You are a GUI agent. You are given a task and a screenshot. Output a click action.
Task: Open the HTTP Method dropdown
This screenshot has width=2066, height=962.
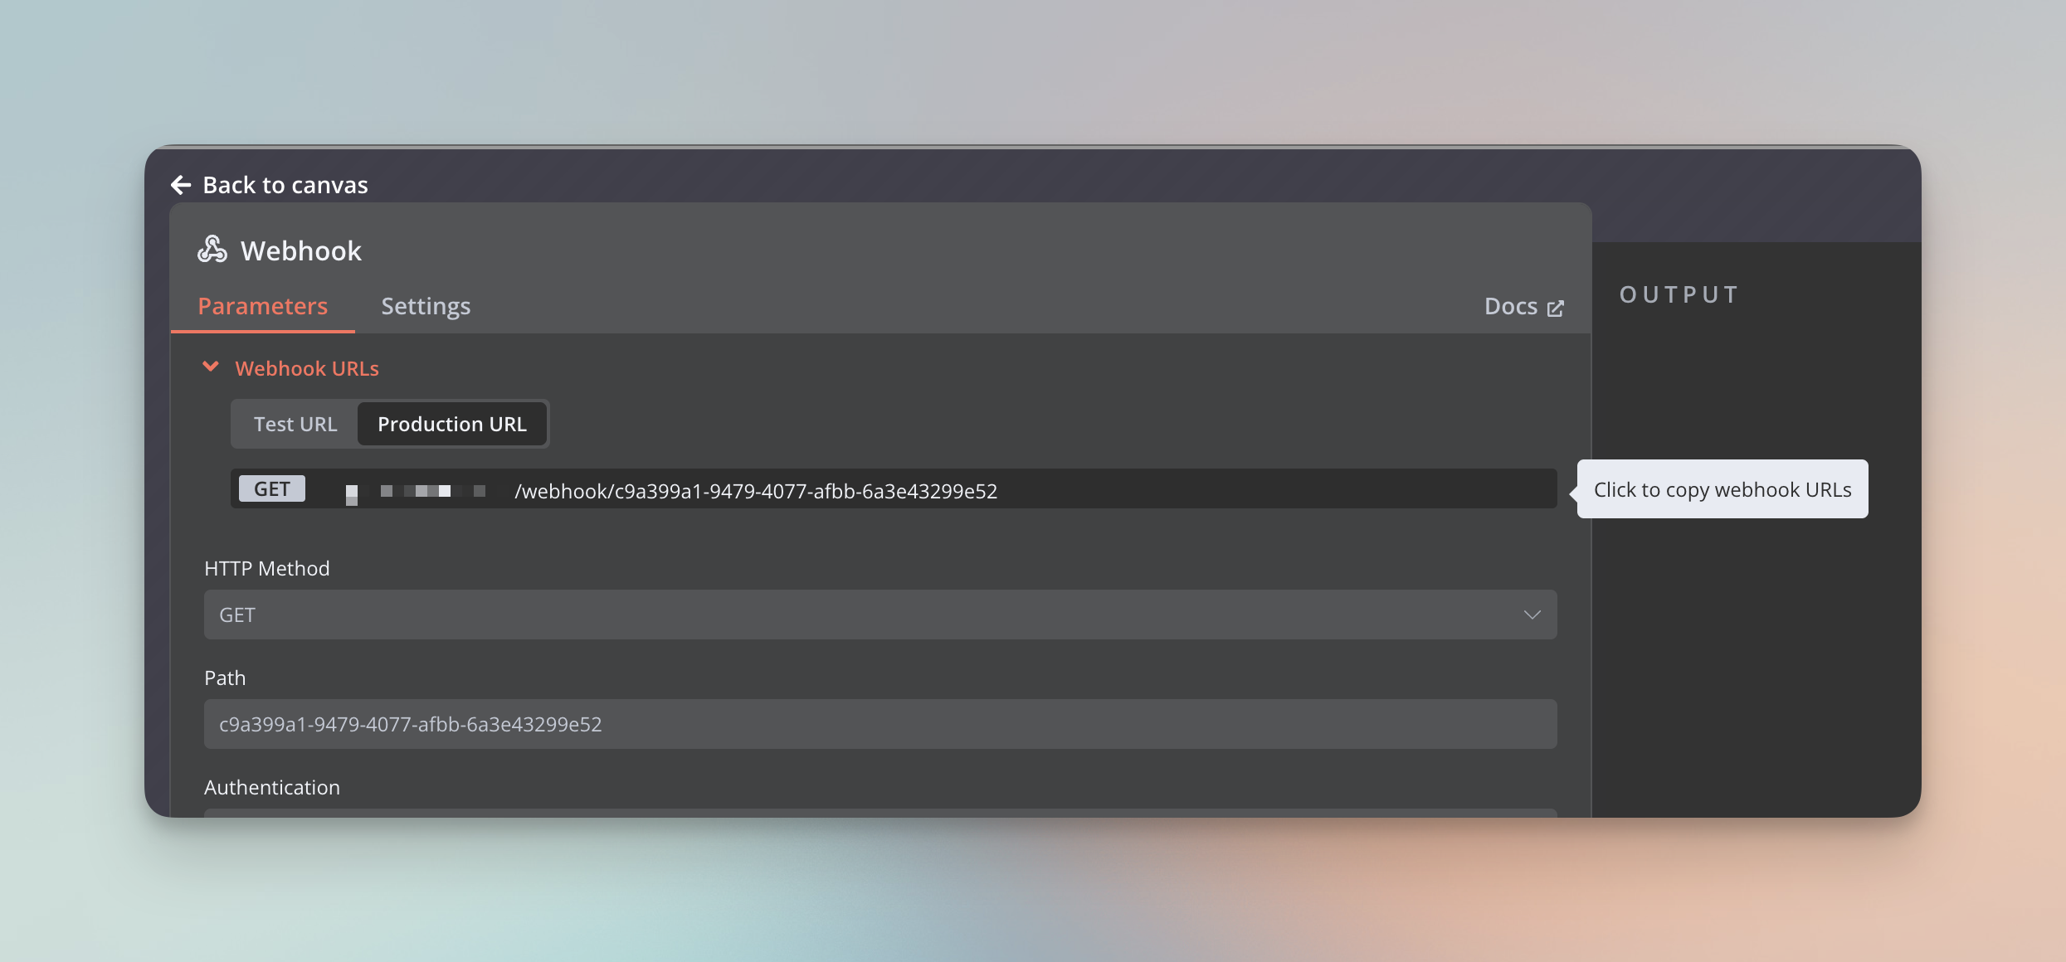coord(880,615)
